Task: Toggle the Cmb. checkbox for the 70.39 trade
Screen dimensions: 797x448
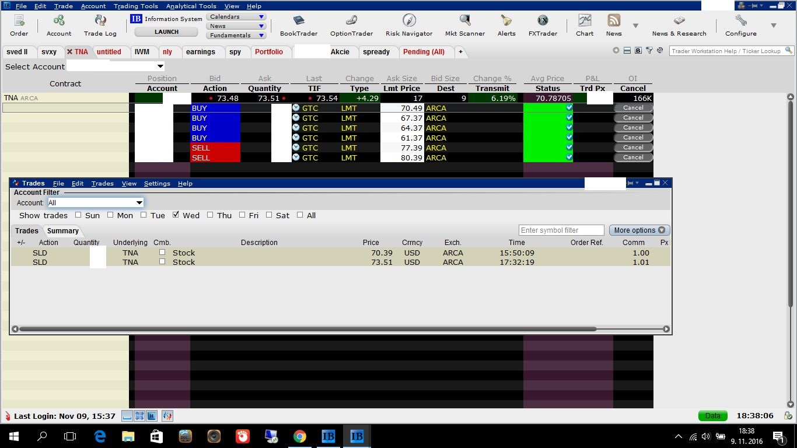Action: coord(162,253)
